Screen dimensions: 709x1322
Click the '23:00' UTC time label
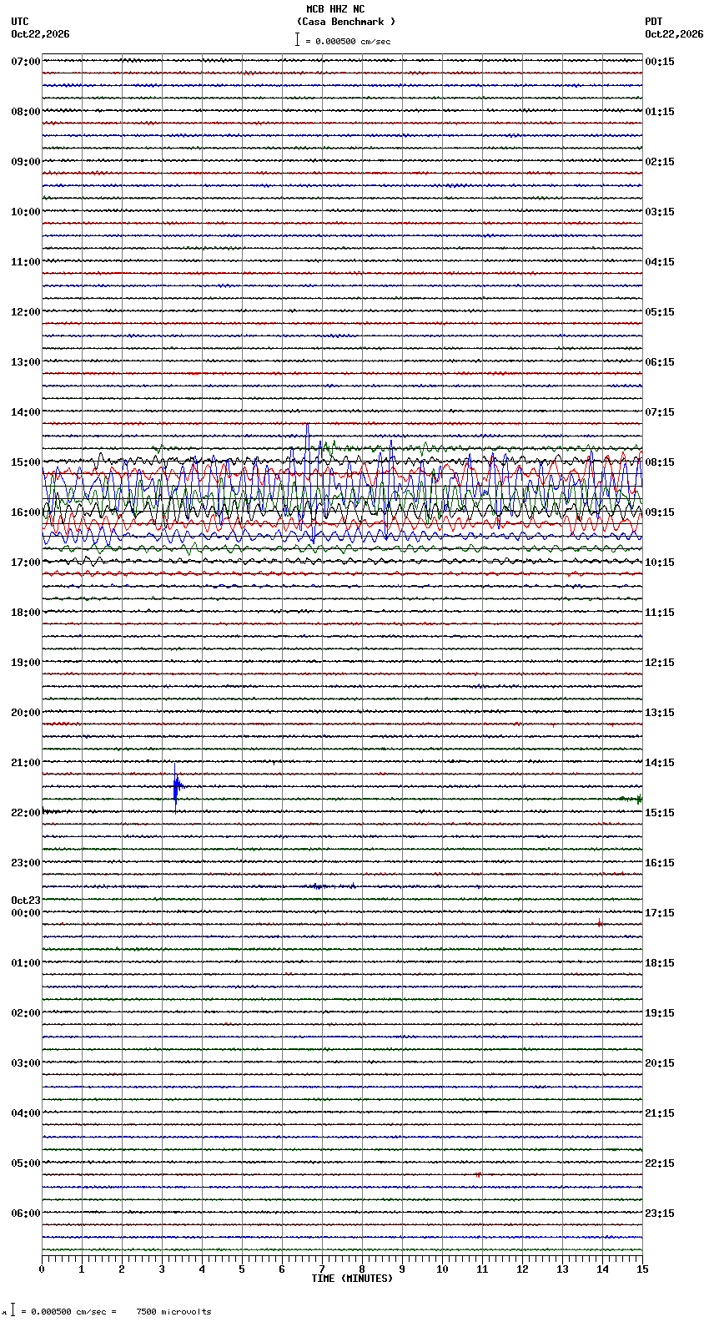point(26,863)
